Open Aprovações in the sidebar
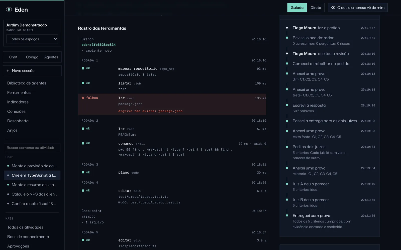 coord(18,246)
